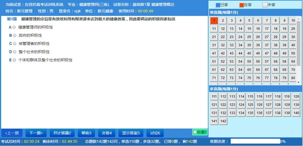Jump to single-choice question 1
Viewport: 303px width, 146px height.
[214, 21]
